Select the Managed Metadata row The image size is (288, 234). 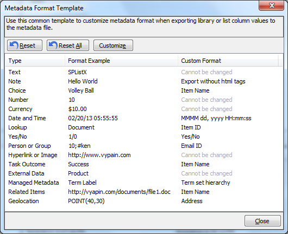[x=144, y=183]
